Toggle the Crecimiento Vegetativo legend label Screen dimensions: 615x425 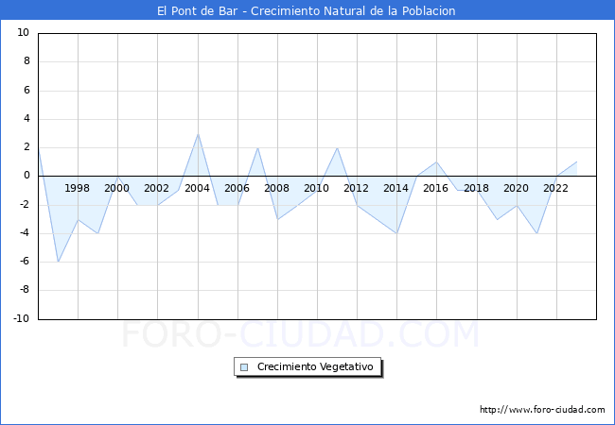[315, 367]
